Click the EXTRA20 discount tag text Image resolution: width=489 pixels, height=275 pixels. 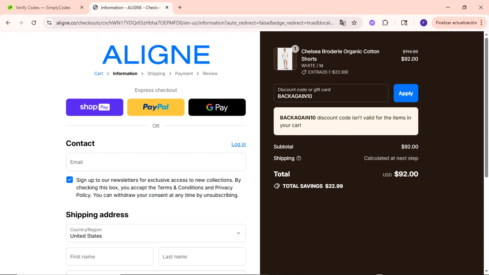tap(328, 72)
